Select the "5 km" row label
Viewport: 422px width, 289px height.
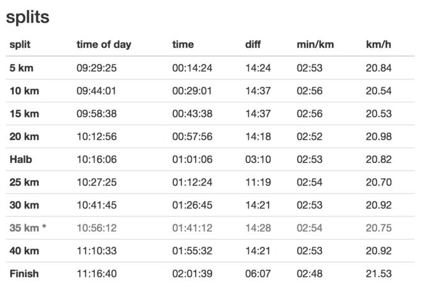tap(22, 68)
